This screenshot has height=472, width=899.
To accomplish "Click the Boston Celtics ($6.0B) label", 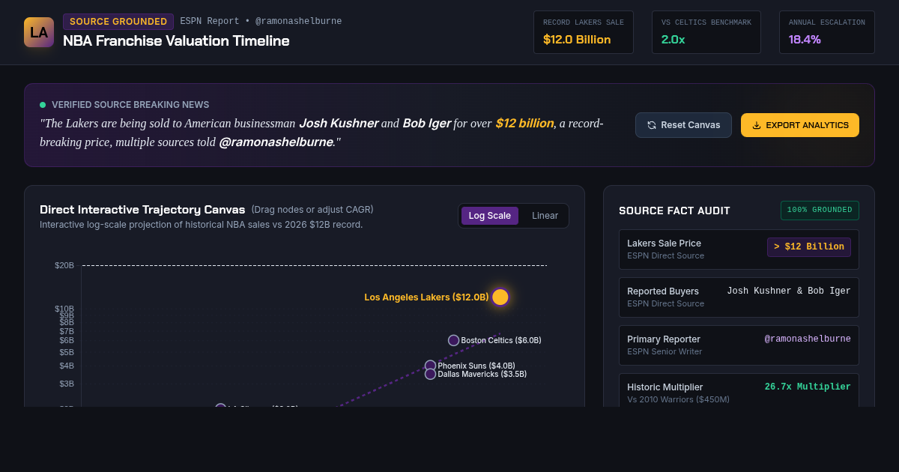I will tap(501, 340).
